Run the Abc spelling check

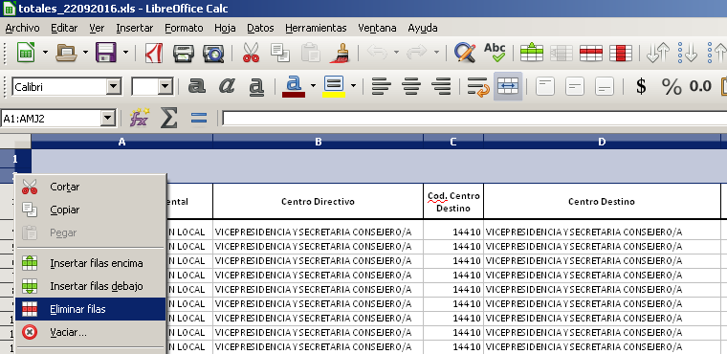(x=495, y=53)
